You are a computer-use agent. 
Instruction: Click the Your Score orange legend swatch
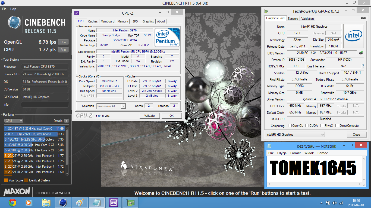click(6, 180)
